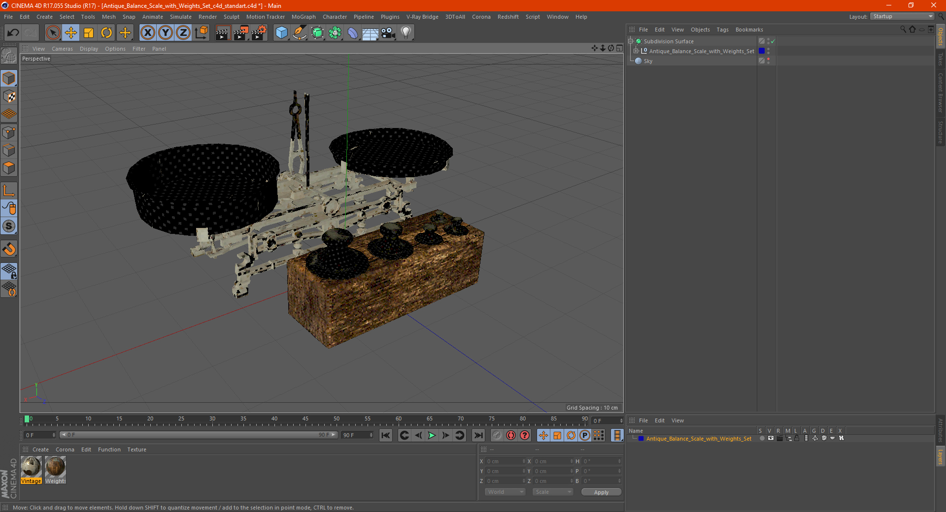Screen dimensions: 946x512
Task: Activate the Move tool in toolbar
Action: (71, 33)
